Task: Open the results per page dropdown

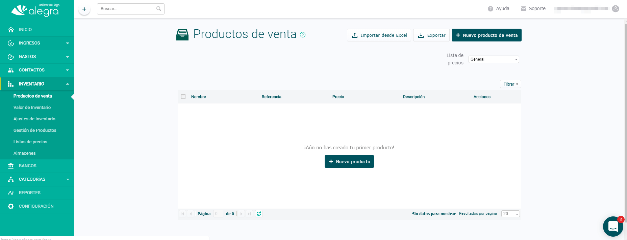Action: pos(510,214)
